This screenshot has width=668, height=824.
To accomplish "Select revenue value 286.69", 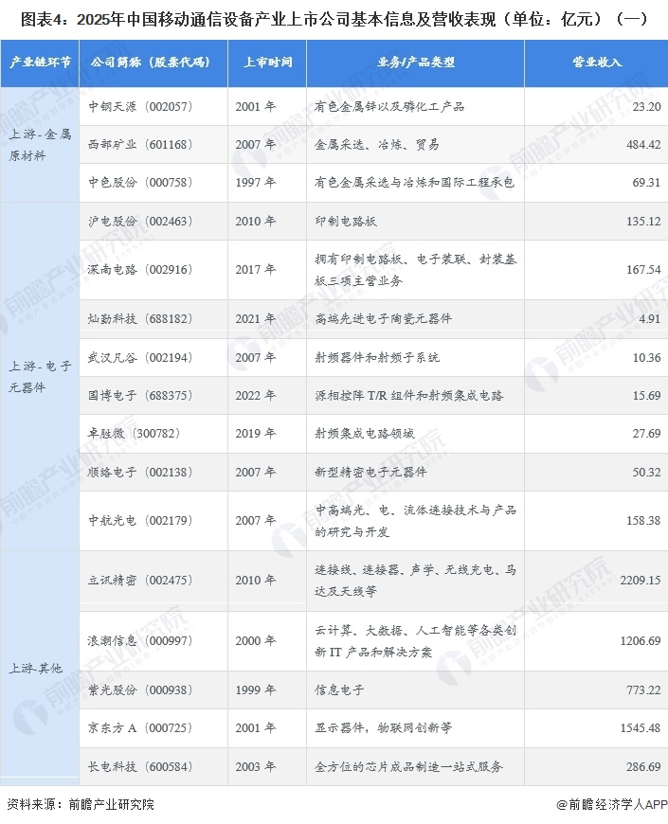I will (643, 767).
